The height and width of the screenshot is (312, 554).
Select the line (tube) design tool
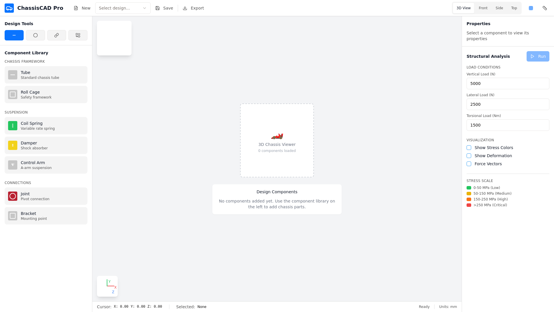pyautogui.click(x=14, y=35)
